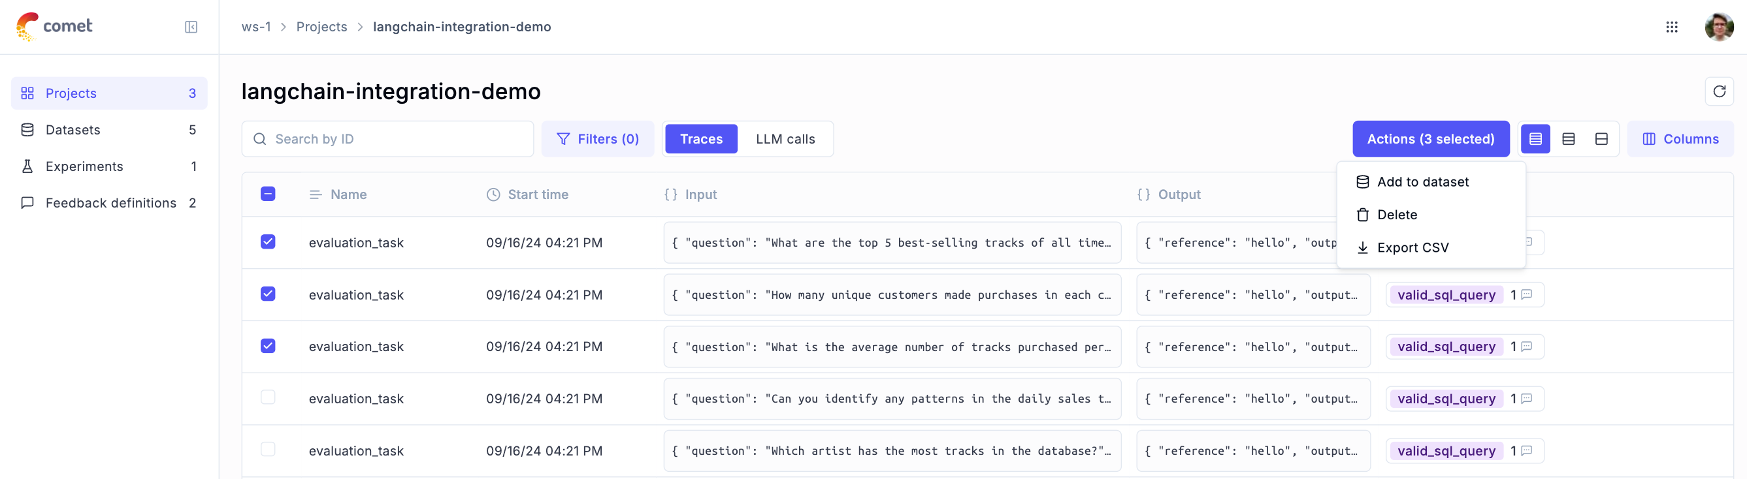
Task: Switch to large row height view
Action: [1601, 139]
